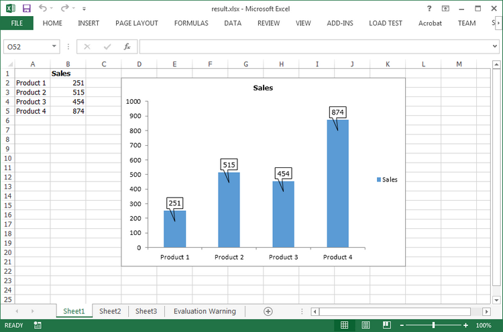The height and width of the screenshot is (332, 503).
Task: Click the zoom slider handle
Action: click(433, 325)
